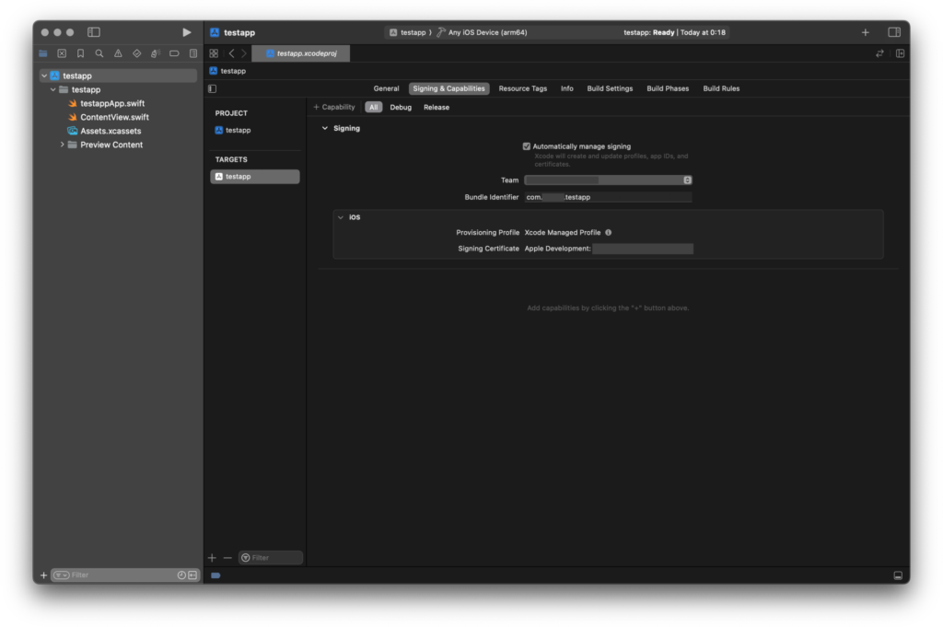Open testappApp.swift in the navigator
Screen dimensions: 943x627
[112, 103]
